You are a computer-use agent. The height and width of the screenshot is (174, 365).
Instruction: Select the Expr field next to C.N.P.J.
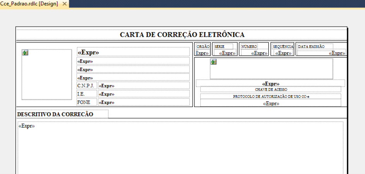tap(144, 86)
